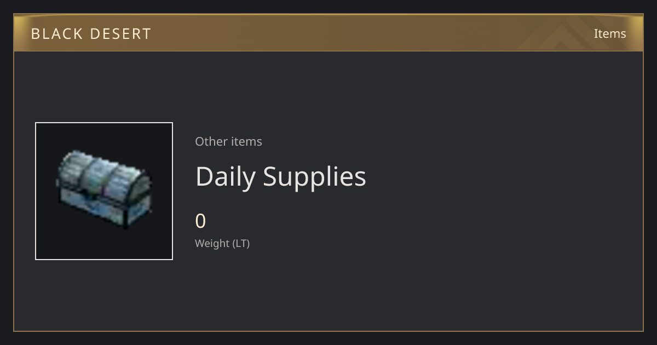Viewport: 657px width, 345px height.
Task: Click the LT unit in weight label
Action: [241, 243]
